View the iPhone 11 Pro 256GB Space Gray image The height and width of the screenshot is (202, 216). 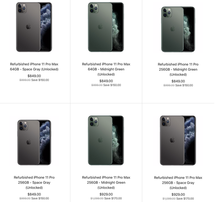[x=34, y=142]
